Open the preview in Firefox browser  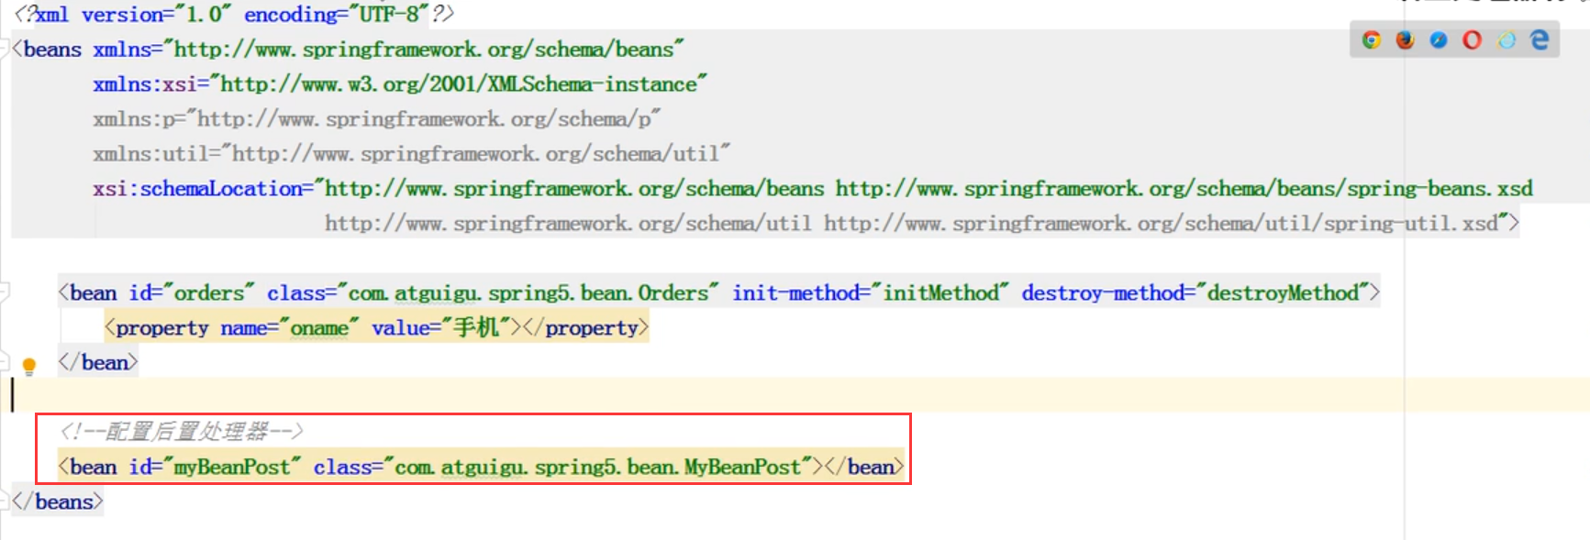(x=1405, y=40)
